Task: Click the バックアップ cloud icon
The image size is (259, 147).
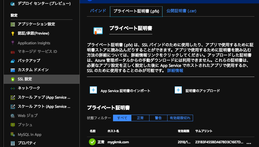Action: coord(13,61)
